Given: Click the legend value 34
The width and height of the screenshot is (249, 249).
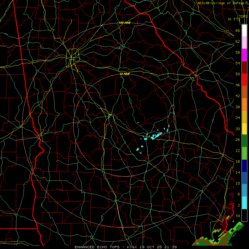Looking at the screenshot, I should [238, 118].
